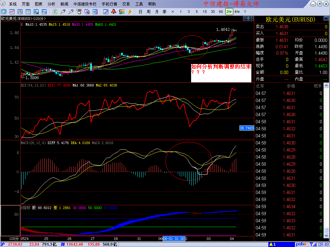
Task: Select the 3 minute period
Action: tap(189, 12)
